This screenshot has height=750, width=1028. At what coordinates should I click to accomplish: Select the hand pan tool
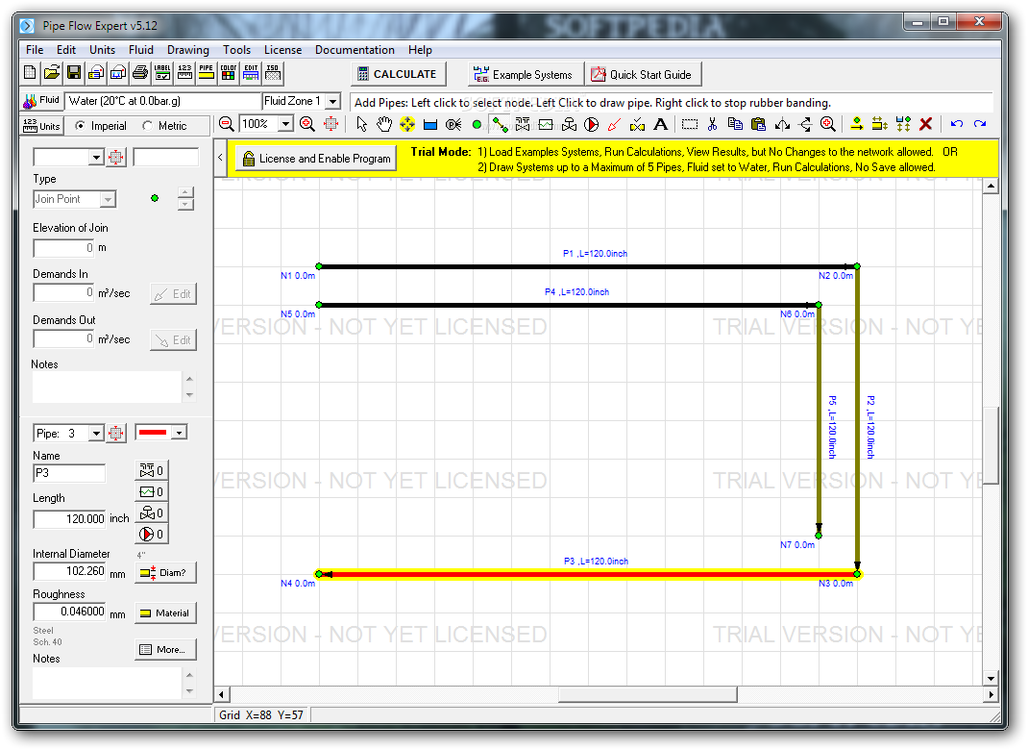pos(384,124)
